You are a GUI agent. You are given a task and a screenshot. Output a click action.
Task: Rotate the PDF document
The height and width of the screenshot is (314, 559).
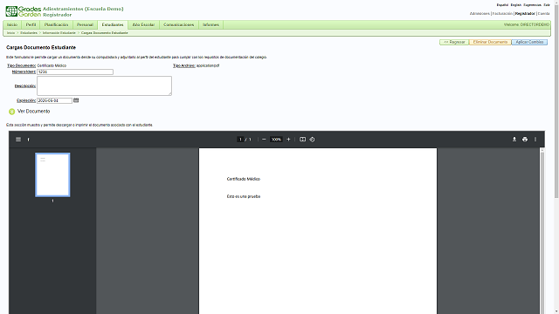[312, 140]
